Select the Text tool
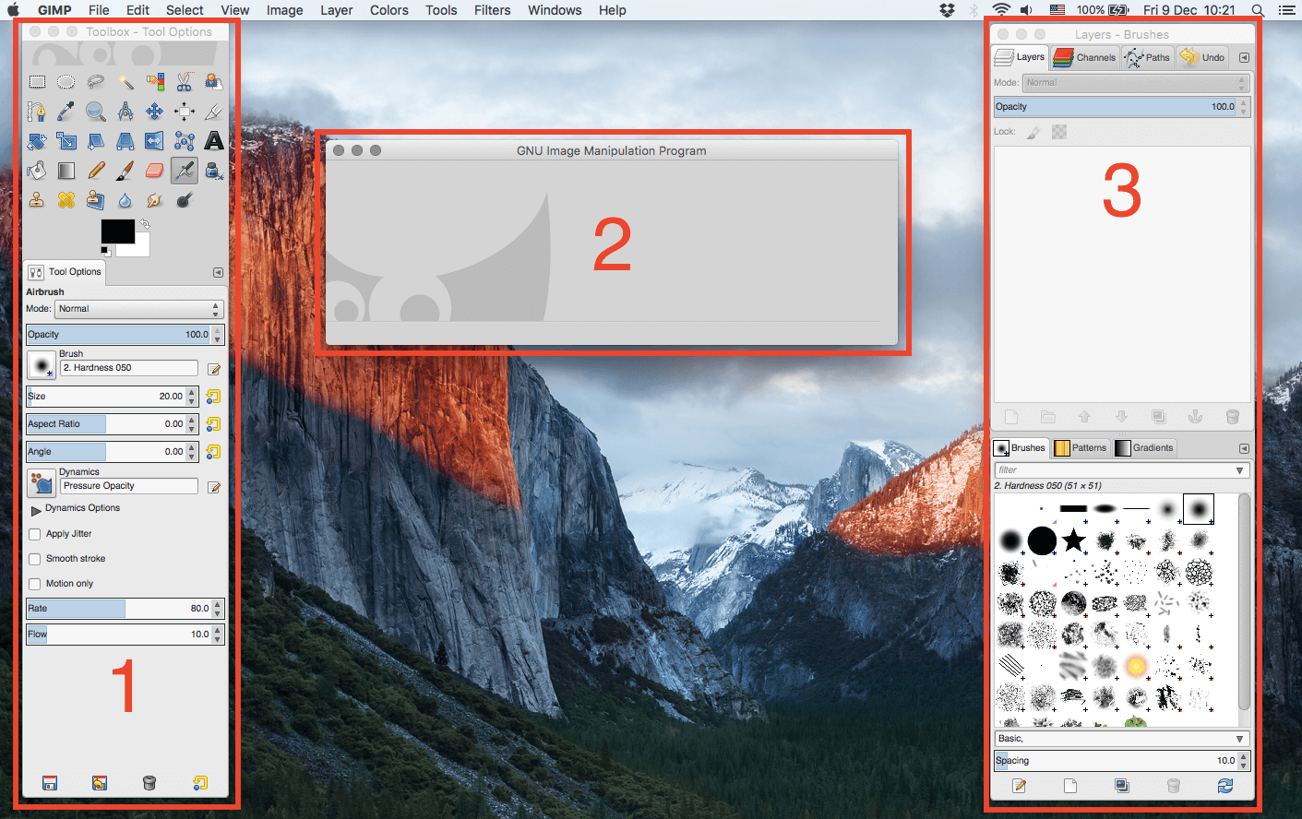Image resolution: width=1302 pixels, height=819 pixels. (214, 141)
